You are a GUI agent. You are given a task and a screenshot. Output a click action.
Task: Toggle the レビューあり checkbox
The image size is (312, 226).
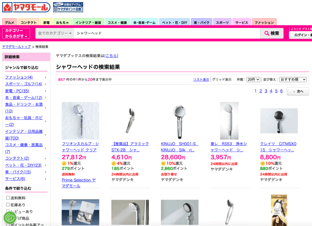click(8, 211)
